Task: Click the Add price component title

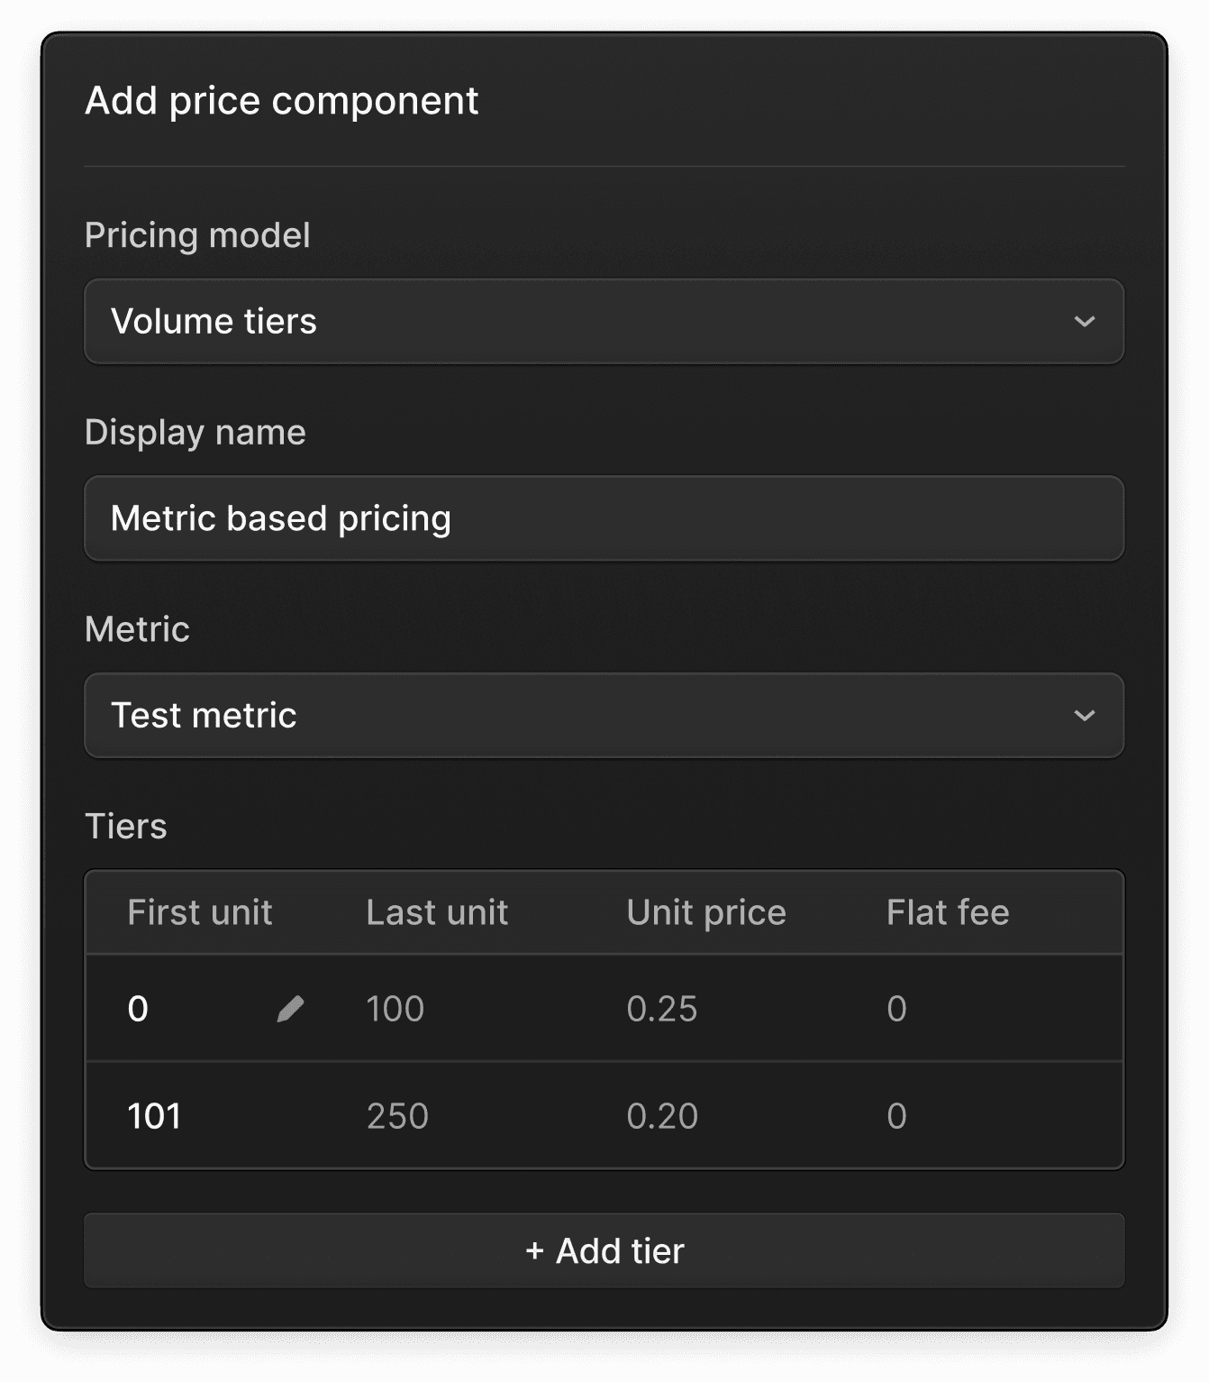Action: 281,101
